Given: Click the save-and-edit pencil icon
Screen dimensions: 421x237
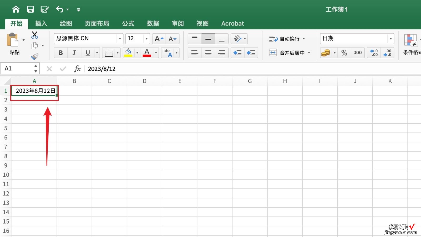Looking at the screenshot, I should pyautogui.click(x=45, y=9).
